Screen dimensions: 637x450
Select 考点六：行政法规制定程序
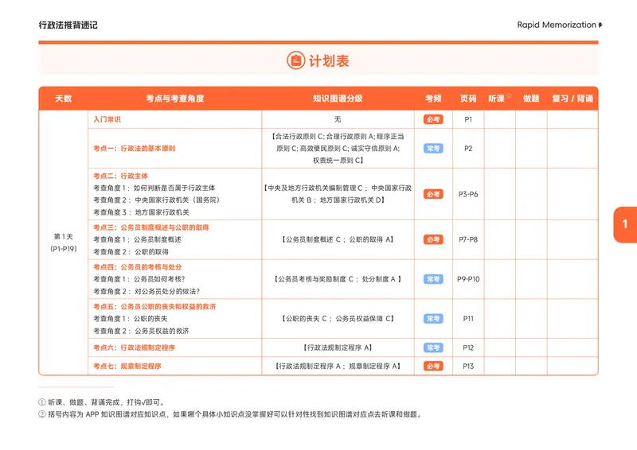point(134,347)
